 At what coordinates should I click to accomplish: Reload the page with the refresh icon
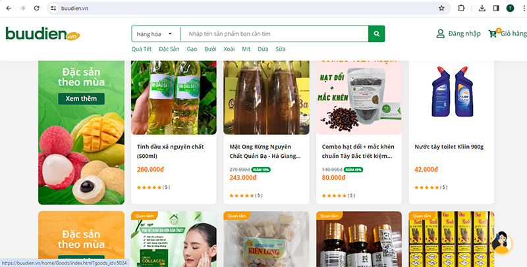pos(37,8)
